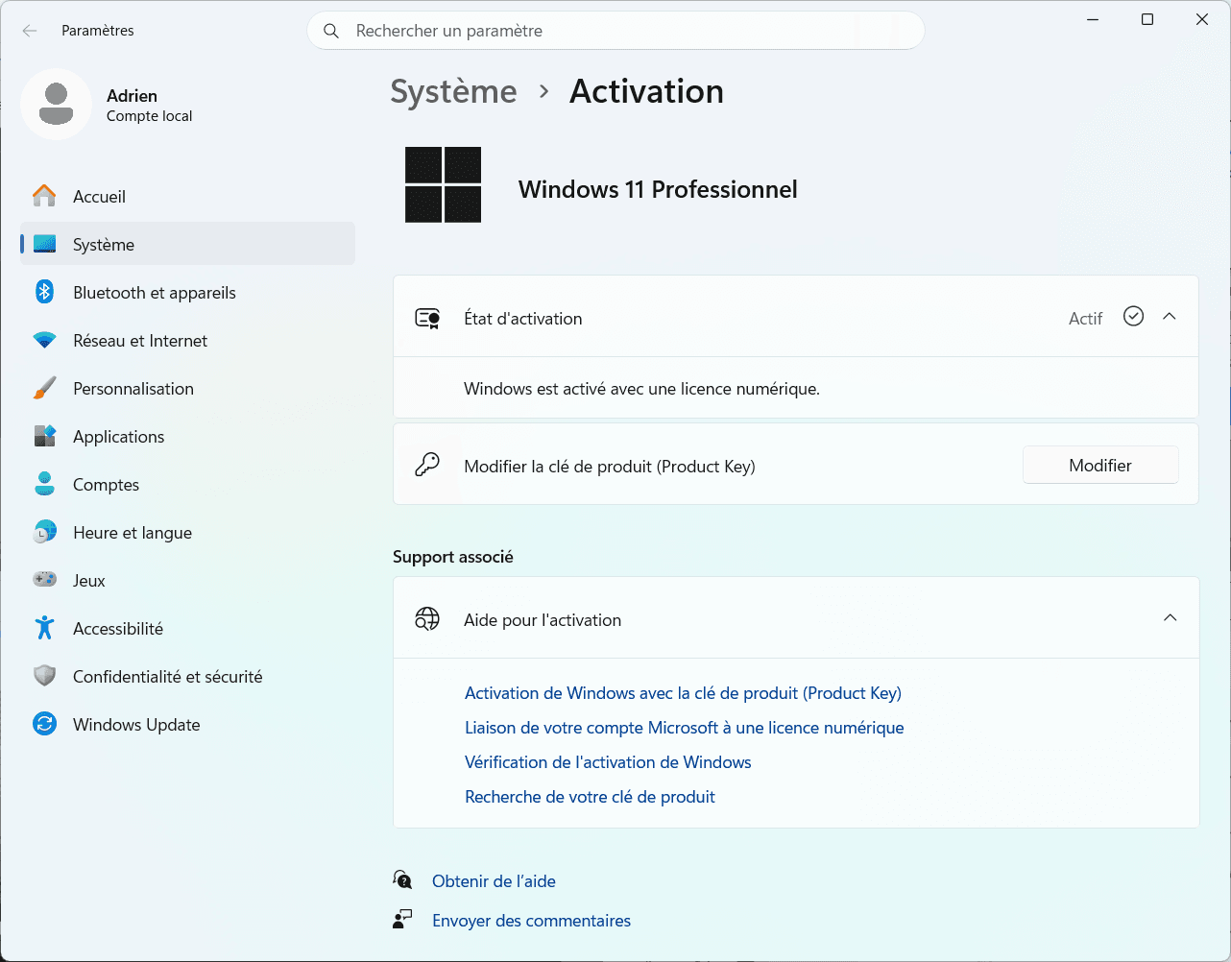Screen dimensions: 1231x962
Task: Focus the Rechercher un paramètre field
Action: [x=615, y=31]
